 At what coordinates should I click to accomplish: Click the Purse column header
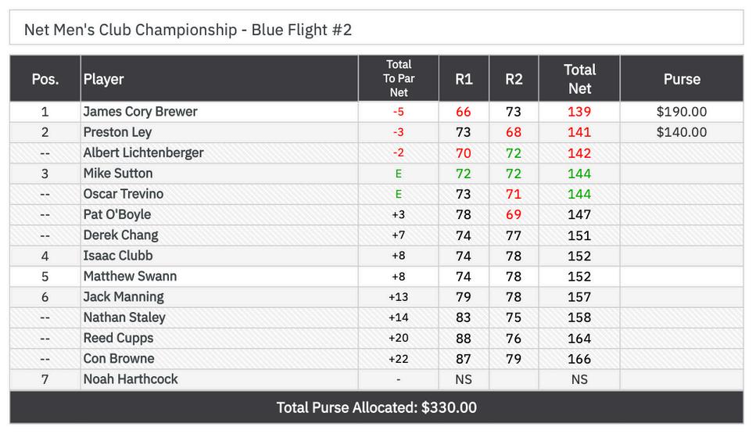[x=681, y=79]
